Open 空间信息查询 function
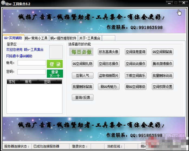 tap(135, 52)
